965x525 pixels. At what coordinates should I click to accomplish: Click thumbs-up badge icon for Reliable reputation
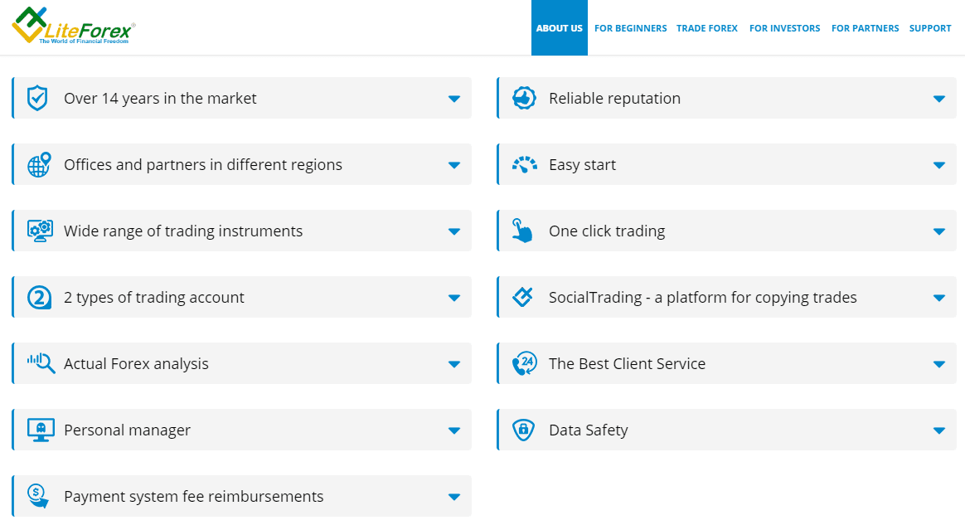[524, 98]
